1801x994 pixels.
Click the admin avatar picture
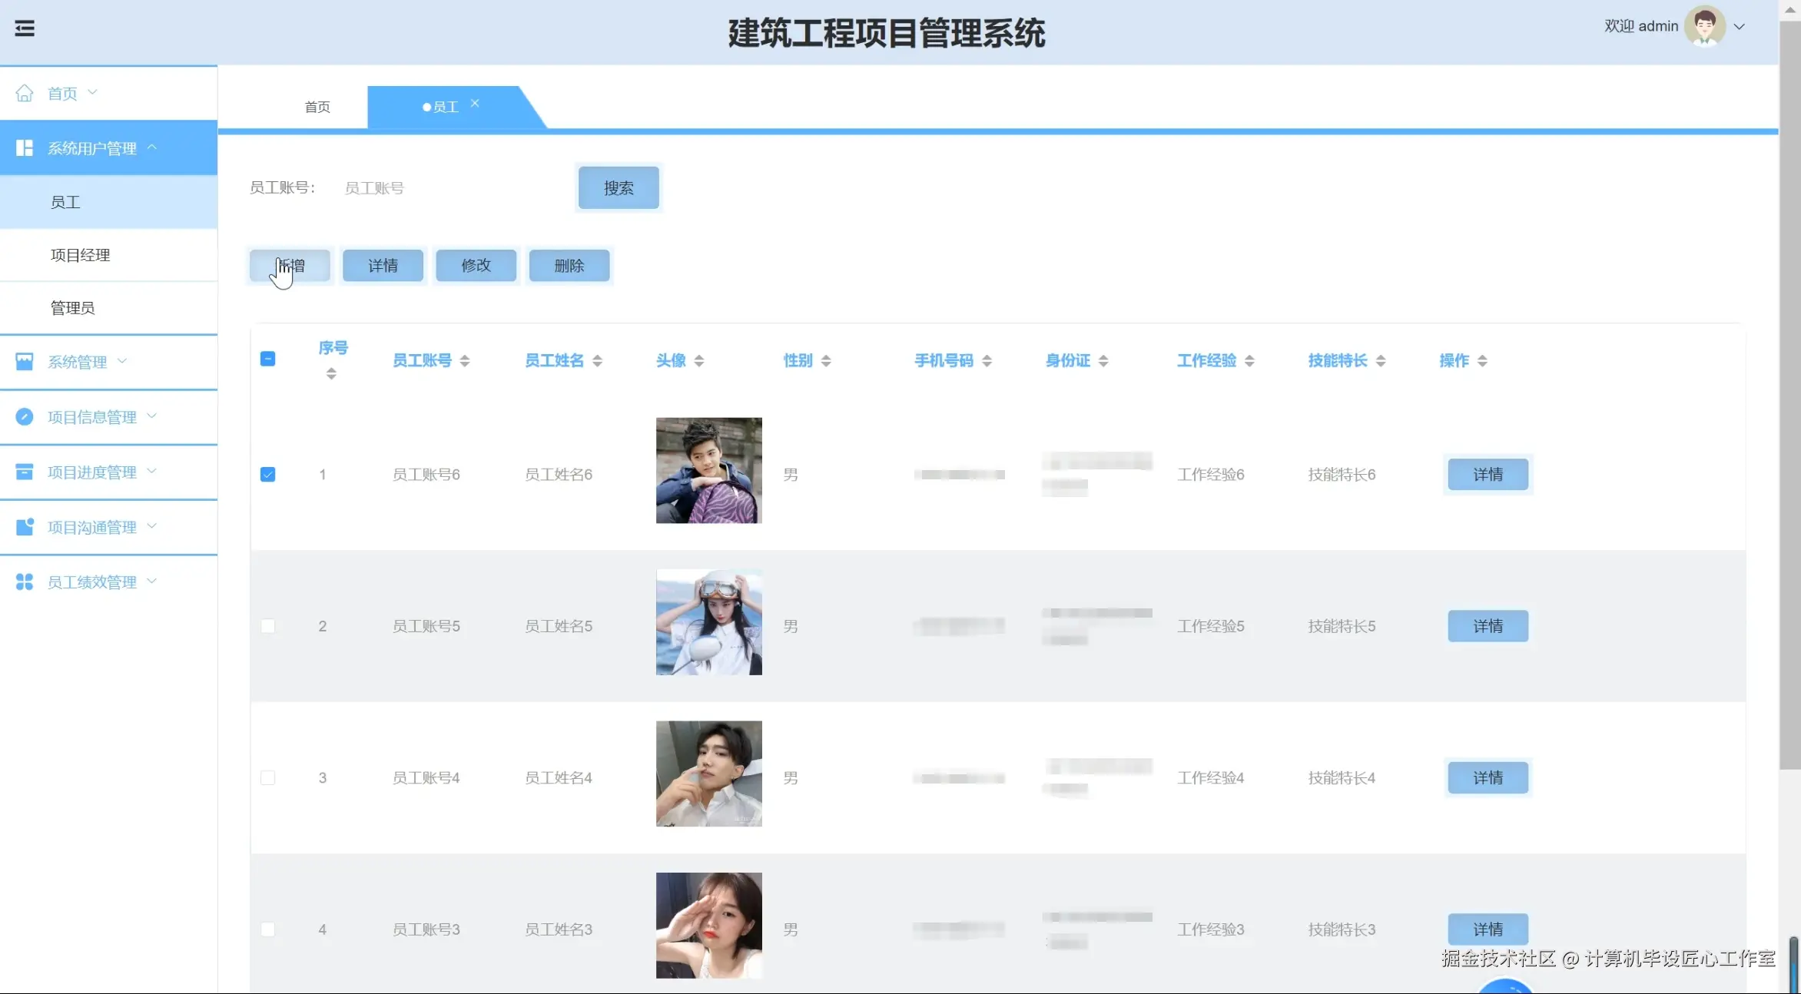pos(1704,26)
